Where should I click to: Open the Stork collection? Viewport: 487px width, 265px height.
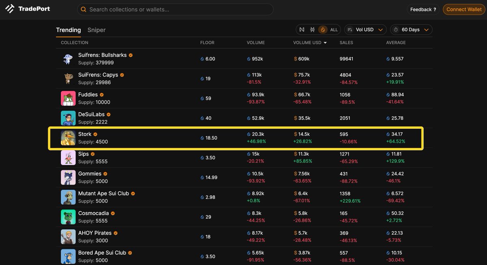[x=85, y=134]
